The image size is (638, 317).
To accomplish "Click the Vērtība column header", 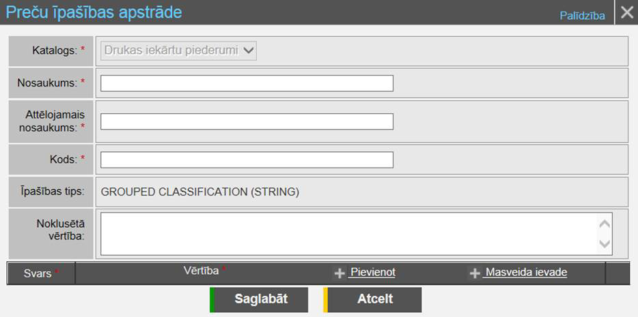I will tap(202, 271).
